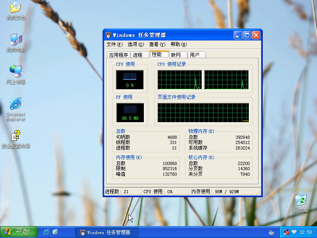Select the 网上邻居 desktop icon
The height and width of the screenshot is (238, 317).
[15, 75]
